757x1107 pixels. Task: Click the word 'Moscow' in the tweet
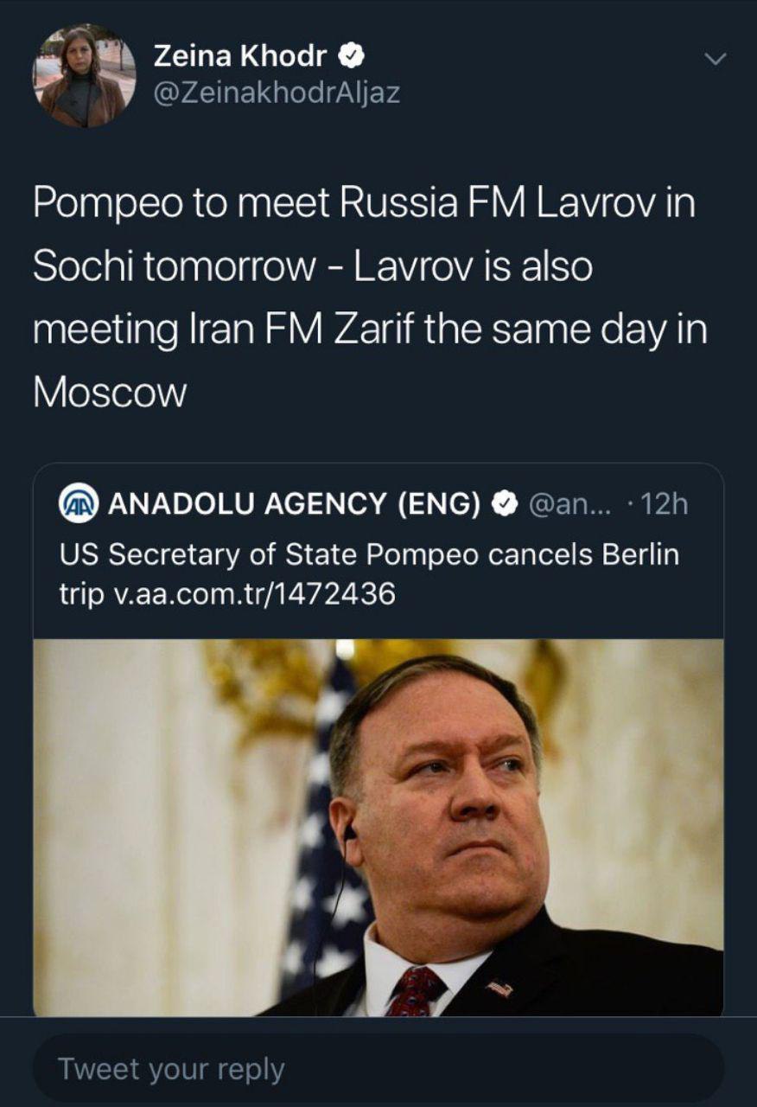110,393
